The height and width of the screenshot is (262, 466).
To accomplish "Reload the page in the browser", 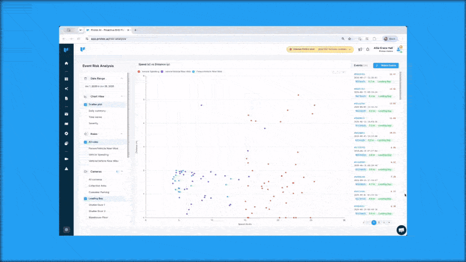I will pyautogui.click(x=79, y=39).
